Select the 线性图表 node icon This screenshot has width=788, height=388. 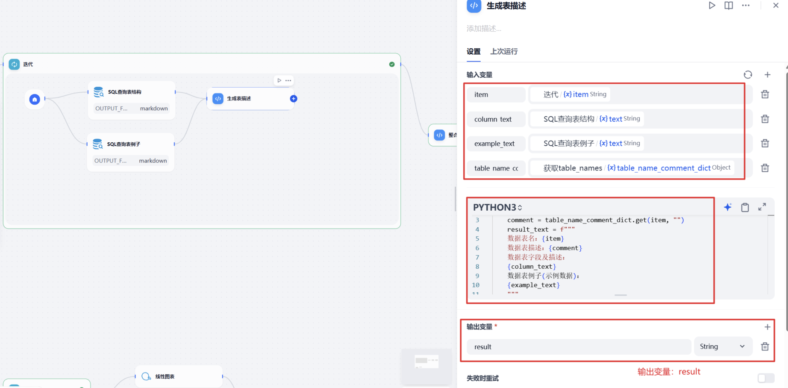(x=146, y=376)
